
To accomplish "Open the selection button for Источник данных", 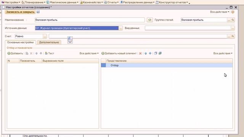I will pos(120,28).
